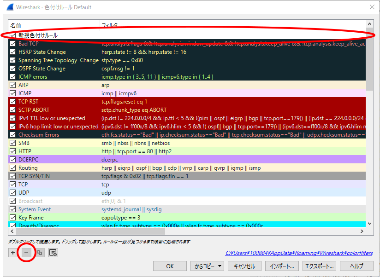Click the vertical scrollbar down arrow

(x=369, y=224)
